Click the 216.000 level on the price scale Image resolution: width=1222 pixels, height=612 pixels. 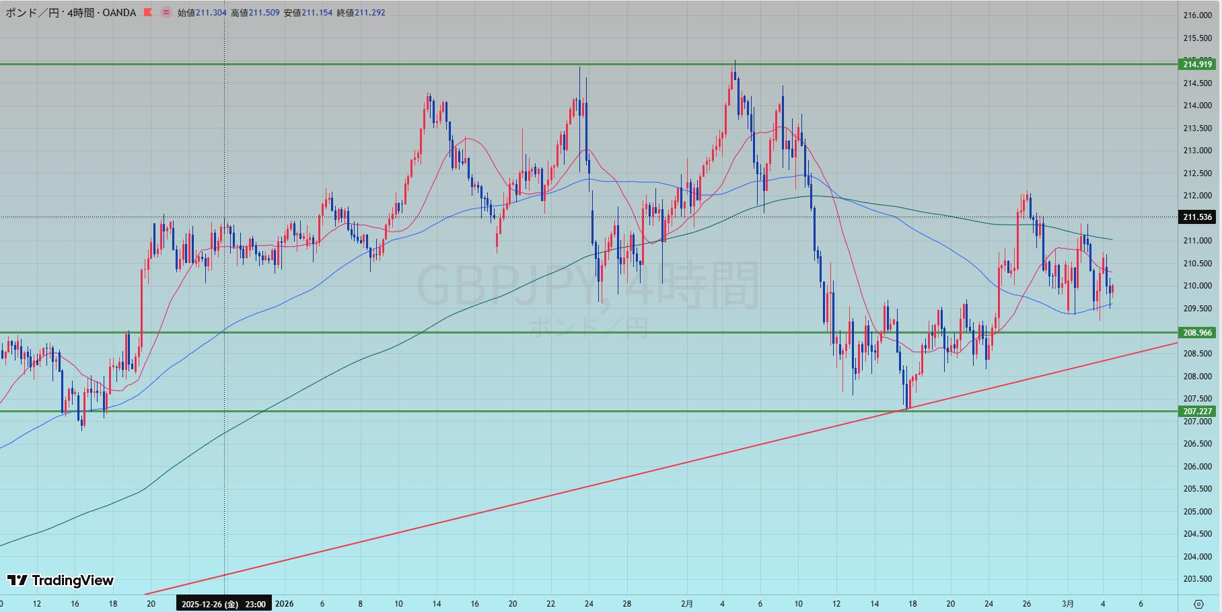[x=1197, y=15]
